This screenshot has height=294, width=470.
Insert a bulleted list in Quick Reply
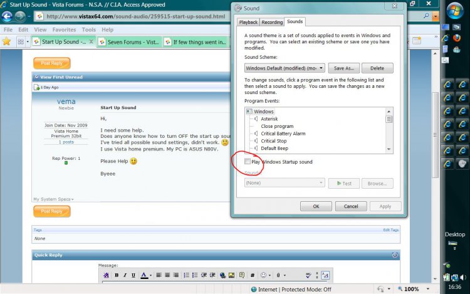pyautogui.click(x=195, y=275)
